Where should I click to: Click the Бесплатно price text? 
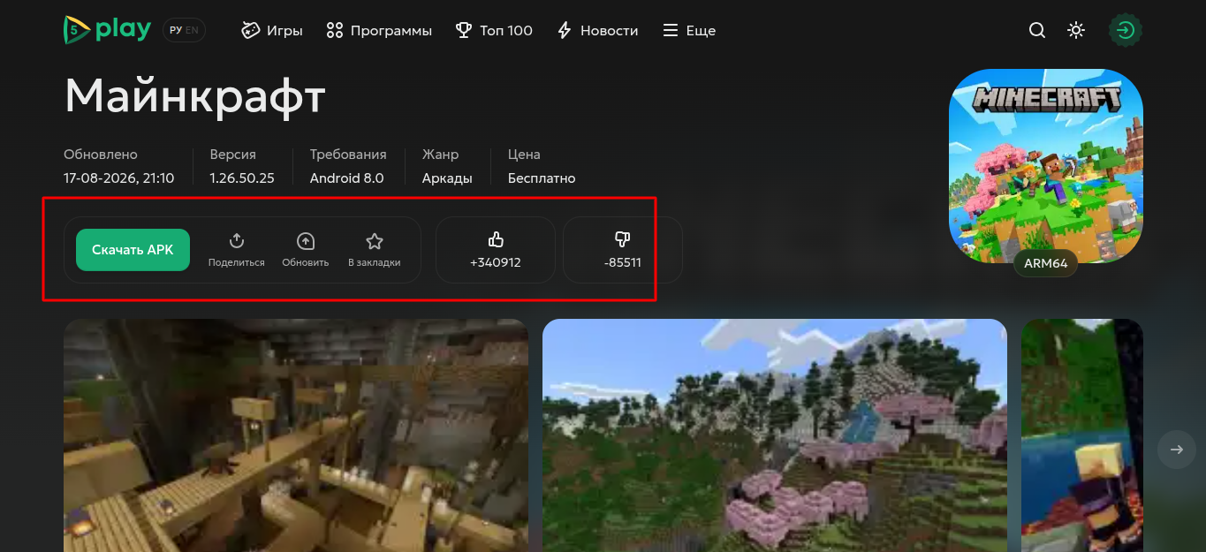[542, 178]
